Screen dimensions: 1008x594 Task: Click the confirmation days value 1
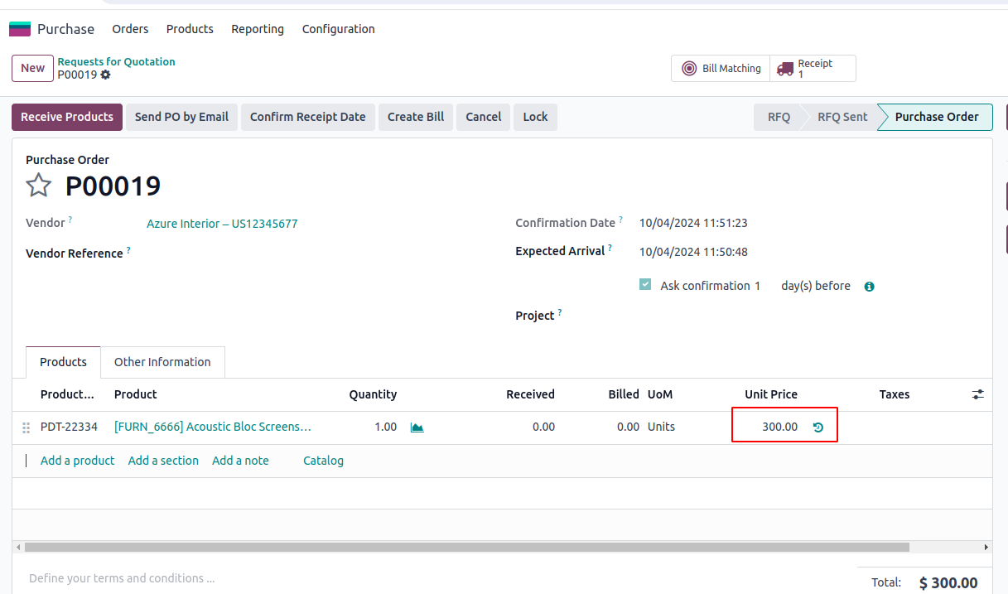[757, 286]
